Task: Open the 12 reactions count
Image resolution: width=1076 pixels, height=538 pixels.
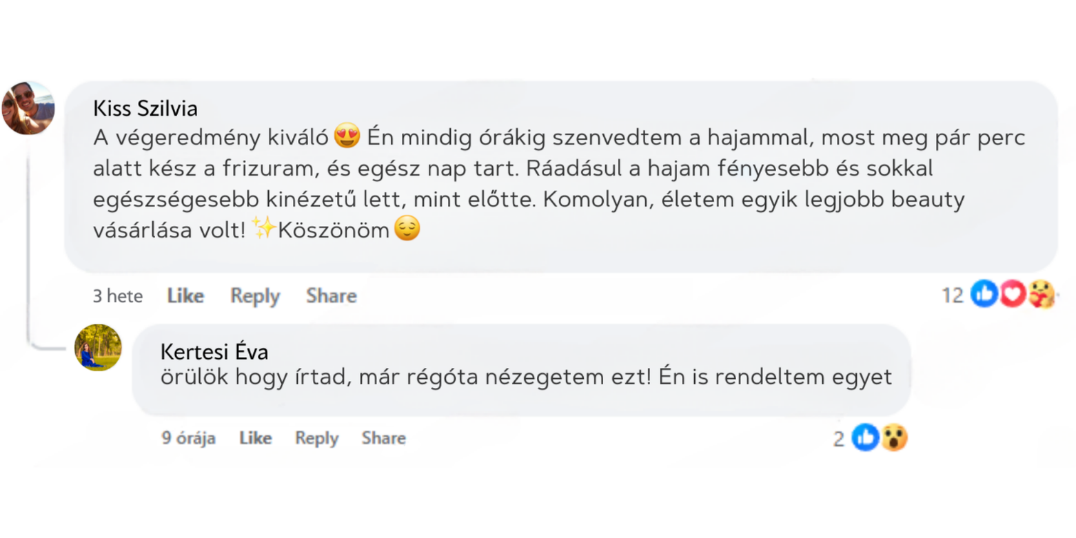Action: tap(952, 296)
